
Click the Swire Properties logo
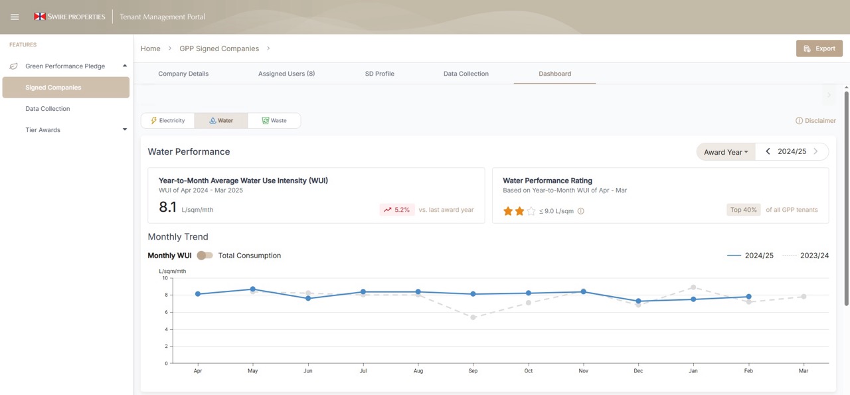tap(69, 16)
